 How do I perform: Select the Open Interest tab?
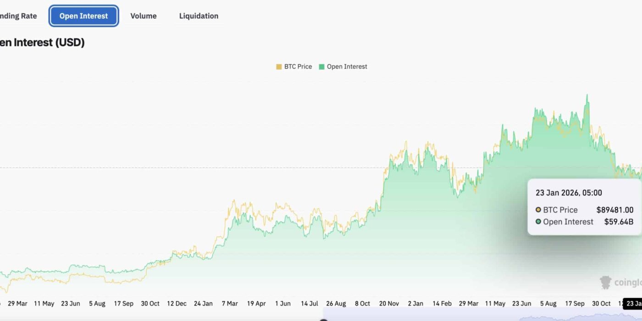click(84, 16)
